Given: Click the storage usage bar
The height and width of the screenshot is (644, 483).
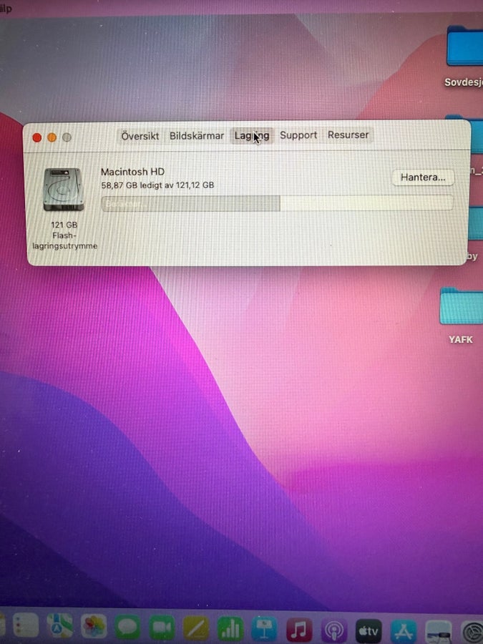Looking at the screenshot, I should pos(277,203).
